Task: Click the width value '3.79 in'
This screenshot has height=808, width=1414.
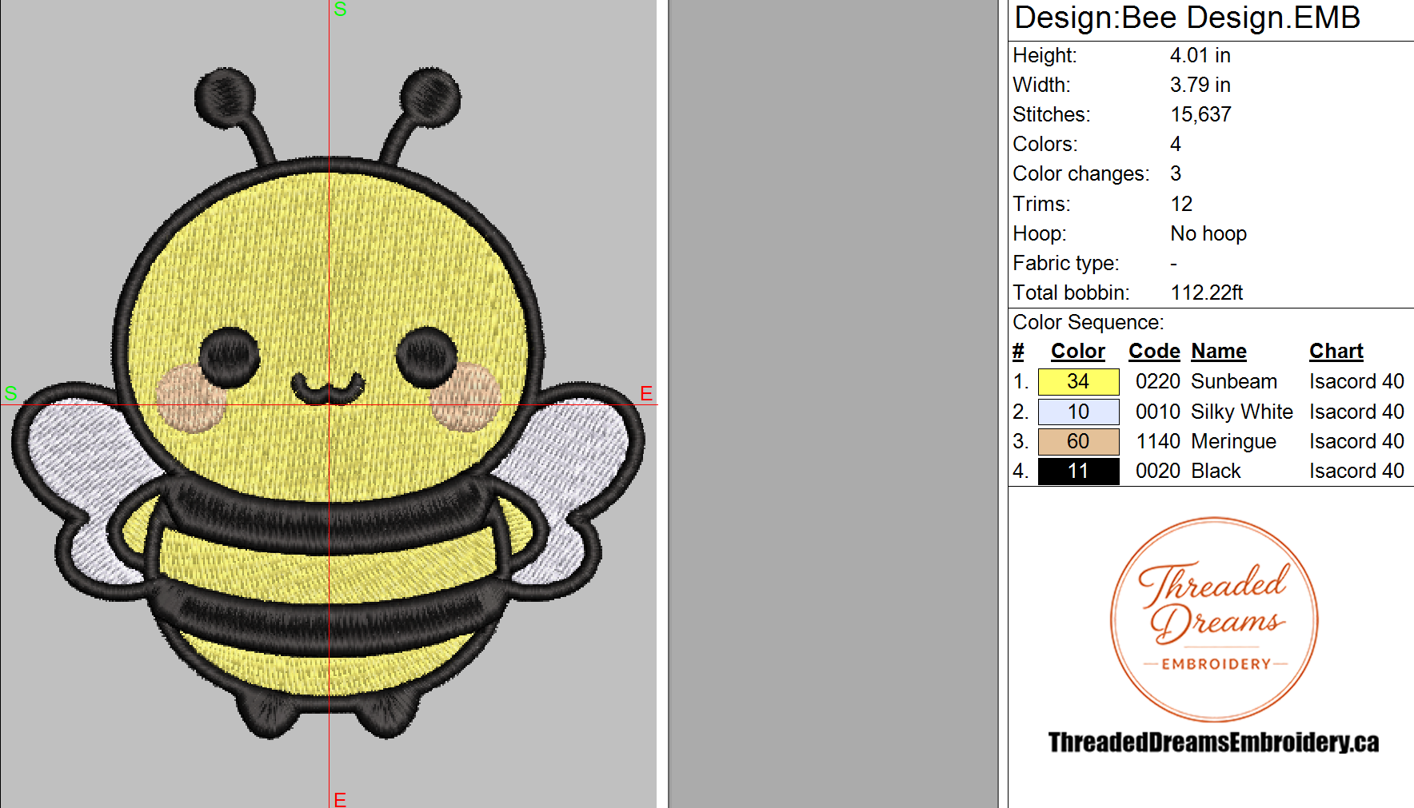Action: (x=1200, y=85)
